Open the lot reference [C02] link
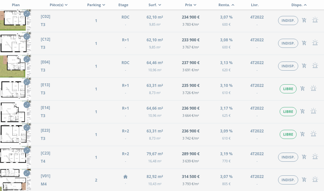324x191 pixels. point(45,17)
